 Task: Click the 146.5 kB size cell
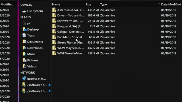pos(94,32)
